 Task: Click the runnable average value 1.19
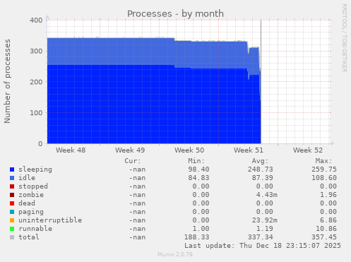click(x=265, y=229)
